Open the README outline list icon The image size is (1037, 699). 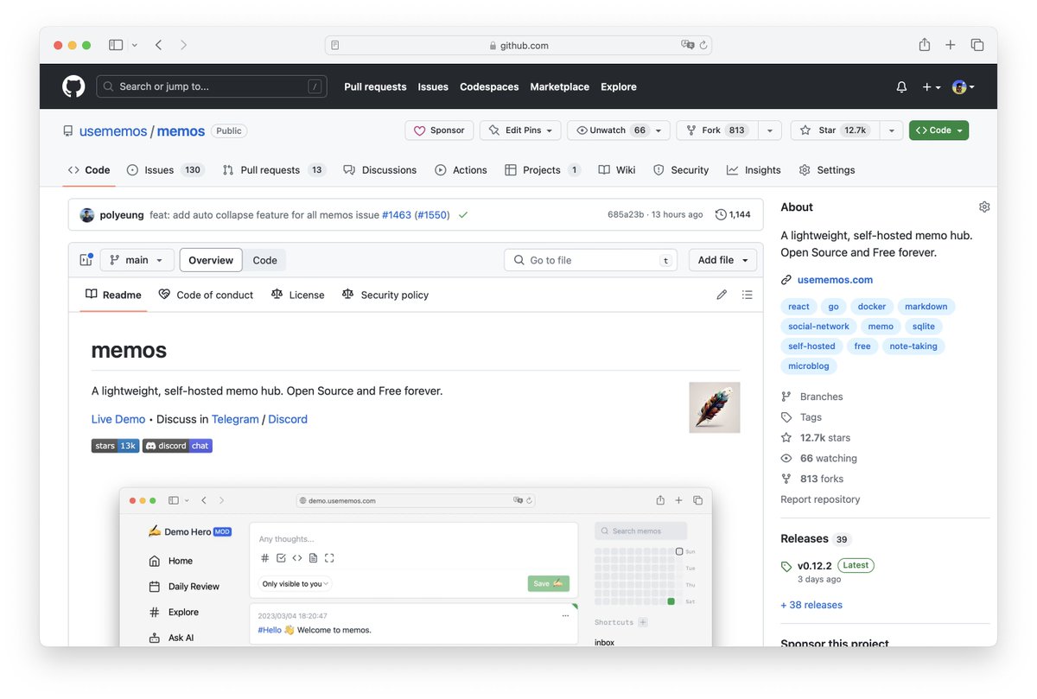pyautogui.click(x=748, y=295)
